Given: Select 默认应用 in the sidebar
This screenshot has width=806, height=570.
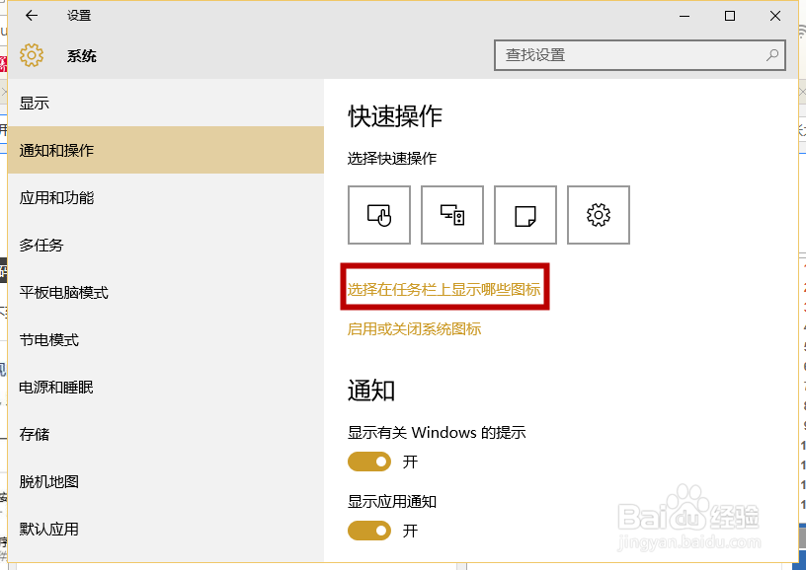Looking at the screenshot, I should (x=44, y=529).
